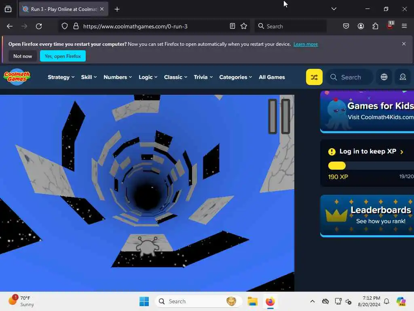Reload the current page
This screenshot has height=311, width=414.
click(39, 26)
